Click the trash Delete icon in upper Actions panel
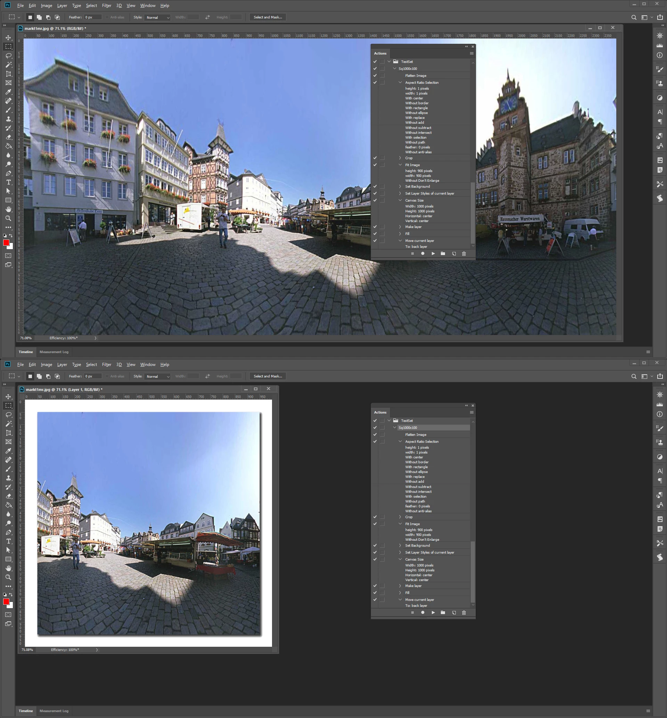667x718 pixels. pos(464,254)
